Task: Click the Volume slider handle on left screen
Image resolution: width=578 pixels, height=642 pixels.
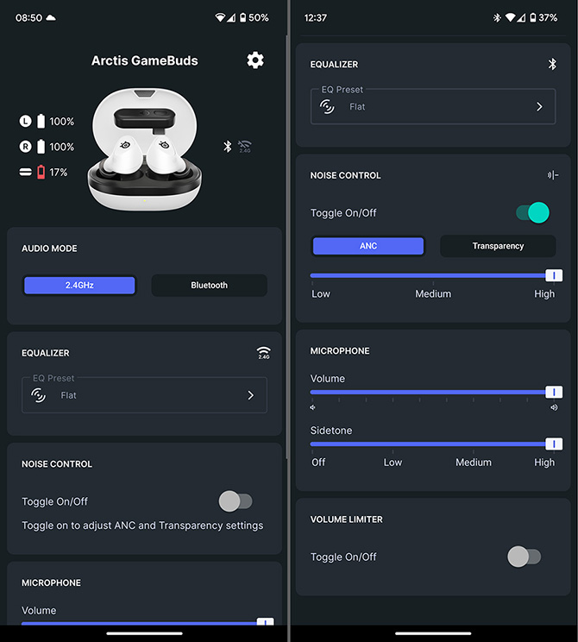Action: pos(265,621)
